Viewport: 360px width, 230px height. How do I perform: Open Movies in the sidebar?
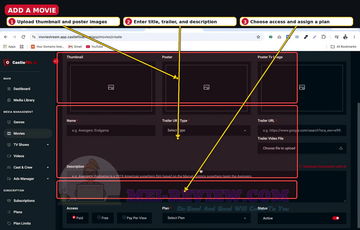(x=28, y=133)
